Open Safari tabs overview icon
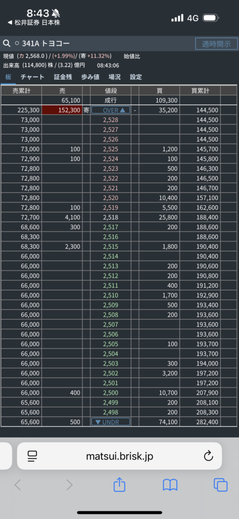This screenshot has height=519, width=239. tap(220, 485)
